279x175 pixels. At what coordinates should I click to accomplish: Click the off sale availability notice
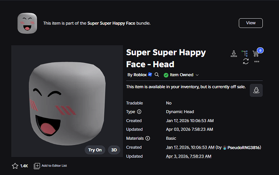[186, 87]
